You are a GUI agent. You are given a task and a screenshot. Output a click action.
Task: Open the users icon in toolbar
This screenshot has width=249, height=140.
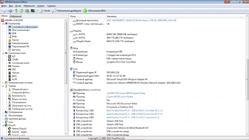(x=27, y=11)
